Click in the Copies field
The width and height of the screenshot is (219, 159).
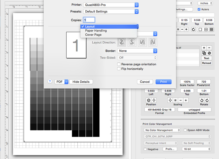coord(89,20)
